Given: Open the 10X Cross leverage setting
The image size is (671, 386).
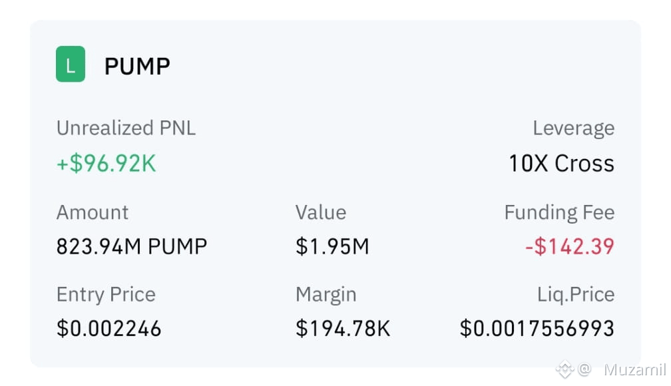Looking at the screenshot, I should (x=561, y=164).
